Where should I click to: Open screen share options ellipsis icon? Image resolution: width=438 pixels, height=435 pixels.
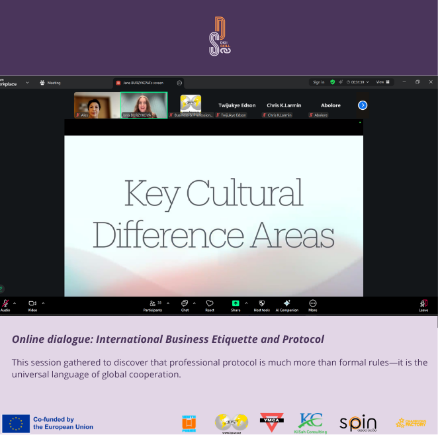(179, 83)
